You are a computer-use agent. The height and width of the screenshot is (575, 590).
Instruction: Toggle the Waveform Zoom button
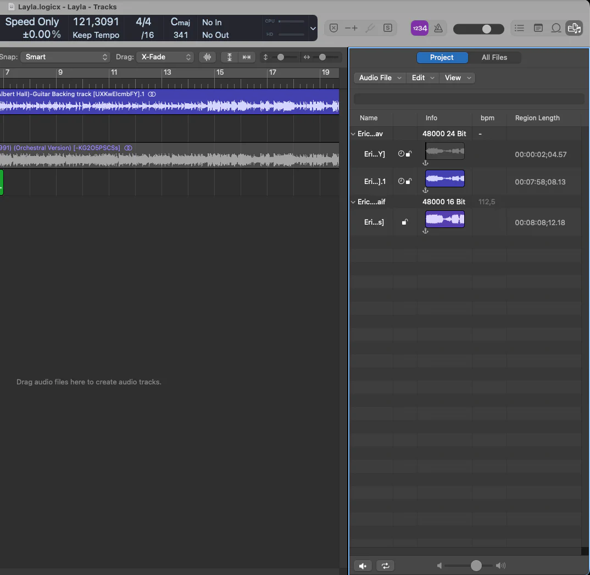coord(207,57)
